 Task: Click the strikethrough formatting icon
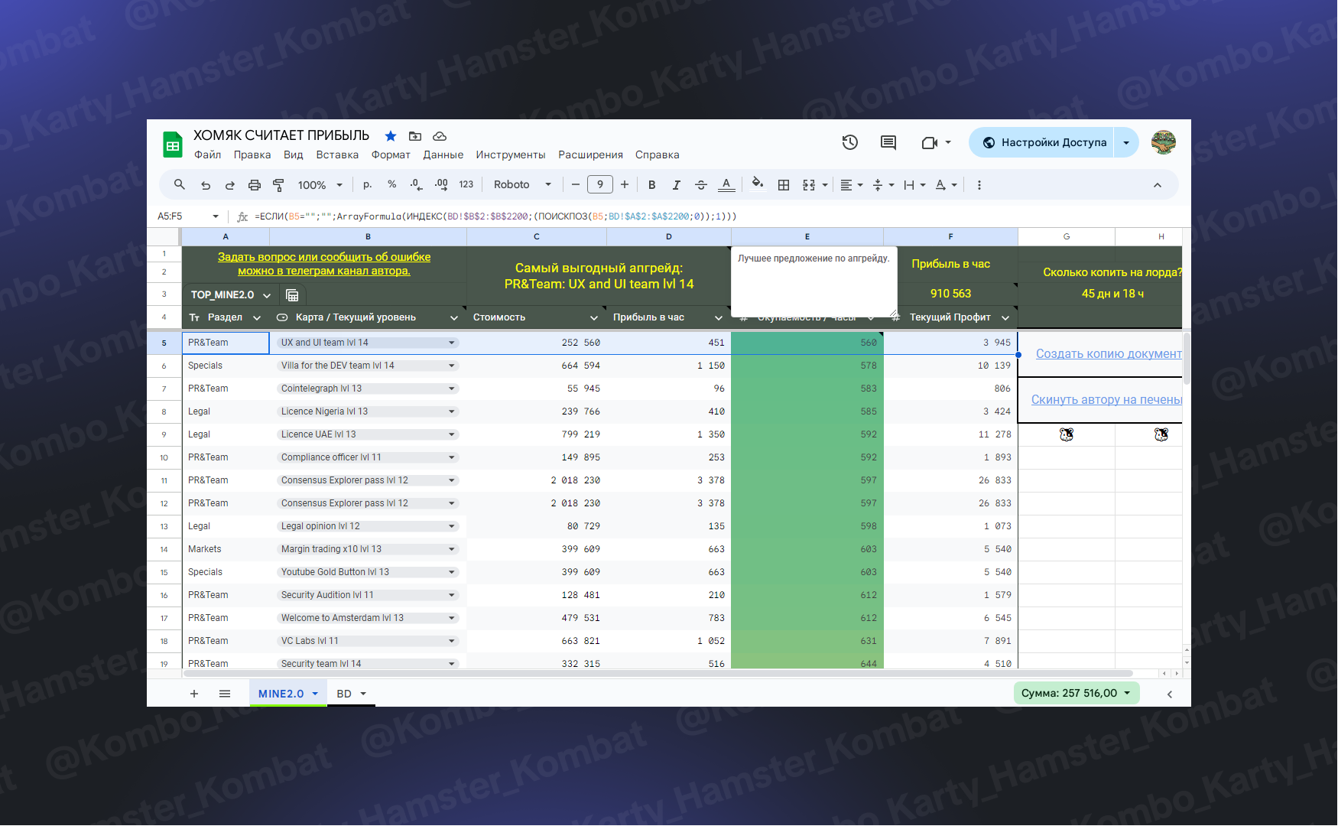click(700, 185)
